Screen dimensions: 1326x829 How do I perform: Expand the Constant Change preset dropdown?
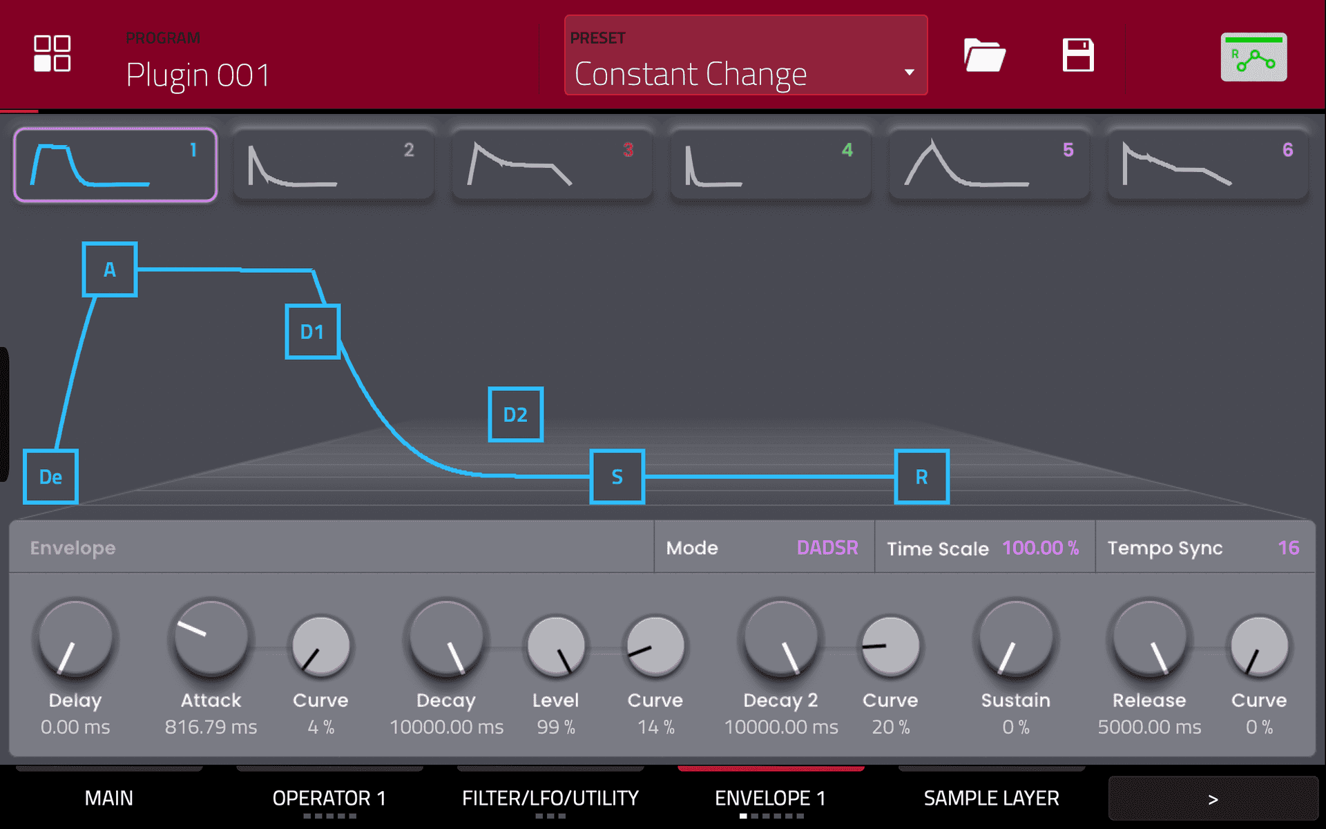click(746, 57)
